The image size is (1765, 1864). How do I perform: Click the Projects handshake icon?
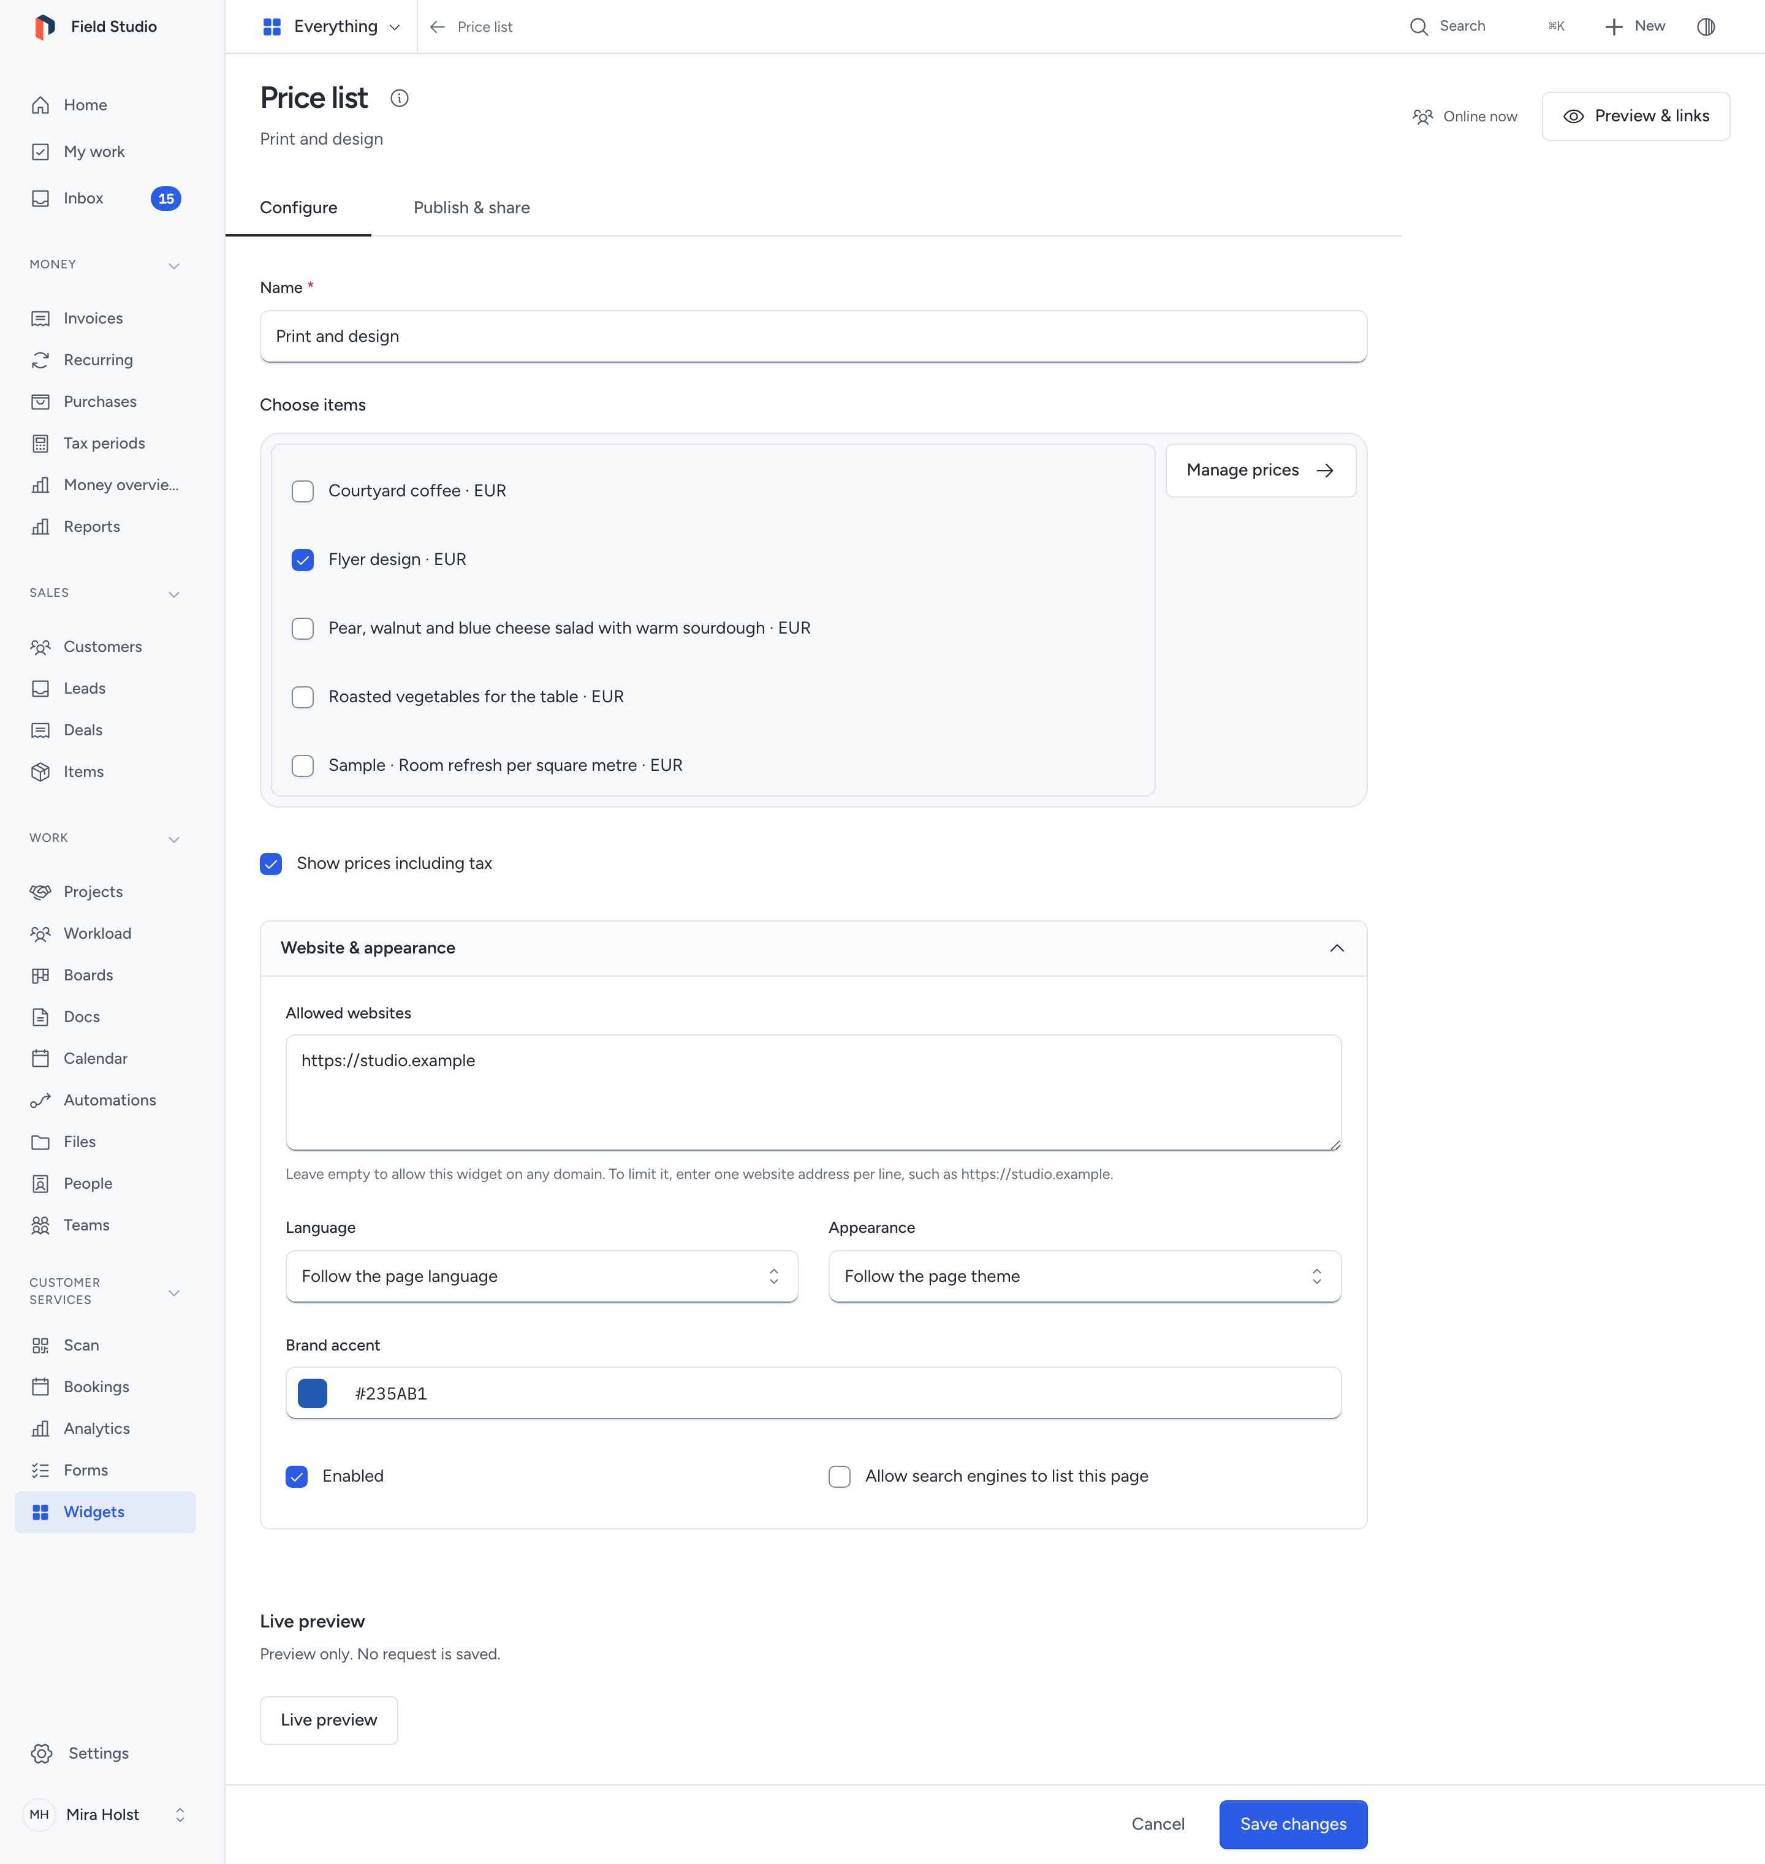tap(40, 892)
